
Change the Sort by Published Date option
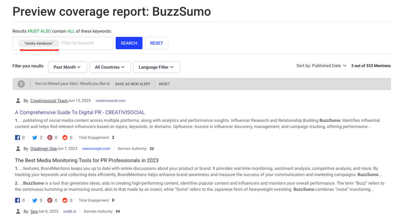pyautogui.click(x=321, y=66)
